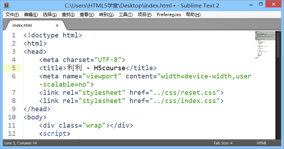Screen dimensions: 284x149
Task: Open the 帮助(H) menu
Action: [193, 15]
